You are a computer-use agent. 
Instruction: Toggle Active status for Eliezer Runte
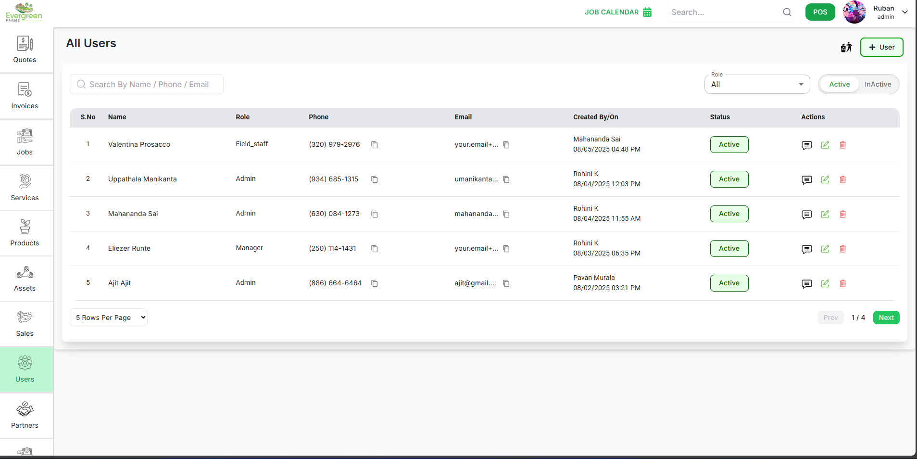(729, 248)
